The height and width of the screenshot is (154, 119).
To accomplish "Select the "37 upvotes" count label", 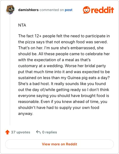I will pos(21,132).
